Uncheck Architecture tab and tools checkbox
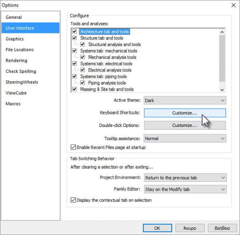 [74, 31]
